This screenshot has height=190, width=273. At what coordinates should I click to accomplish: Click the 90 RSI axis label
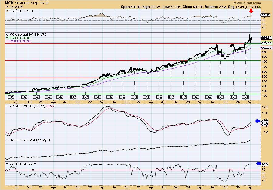click(263, 13)
